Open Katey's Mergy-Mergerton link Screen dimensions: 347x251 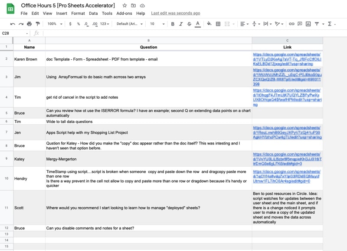pyautogui.click(x=287, y=159)
